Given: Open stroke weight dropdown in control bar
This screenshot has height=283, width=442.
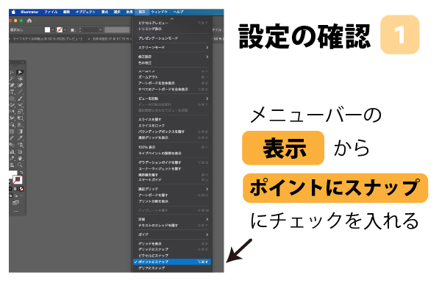Looking at the screenshot, I should point(100,30).
